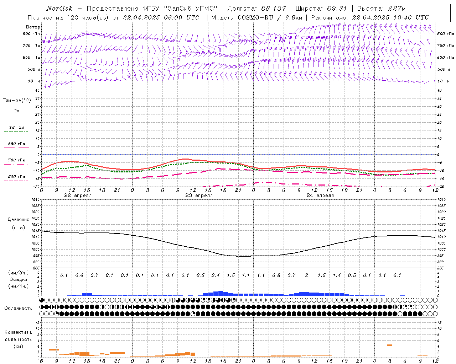456x364 pixels.
Task: Click the '(мм/1ч.)' unit label
Action: pyautogui.click(x=19, y=286)
